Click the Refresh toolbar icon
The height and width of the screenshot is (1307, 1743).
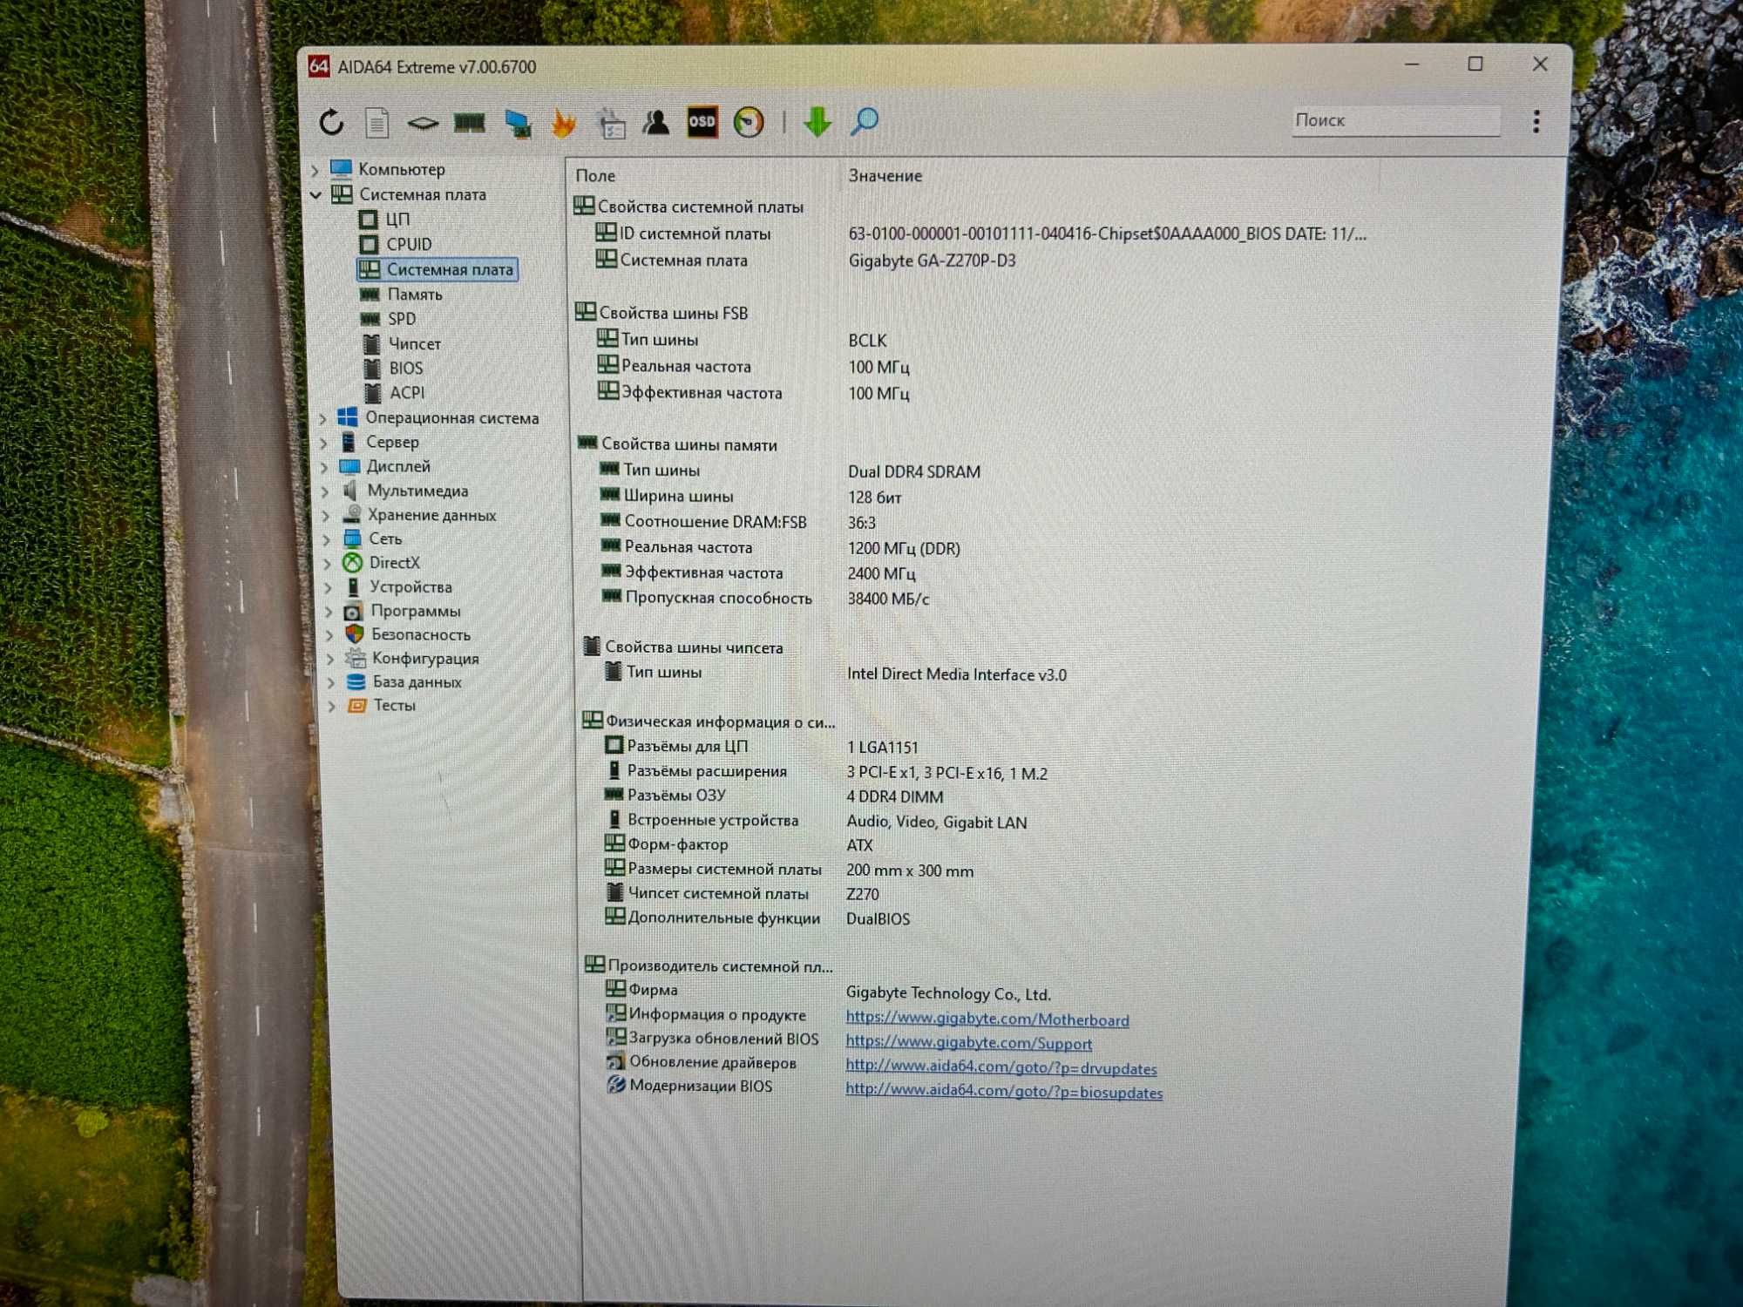tap(331, 123)
